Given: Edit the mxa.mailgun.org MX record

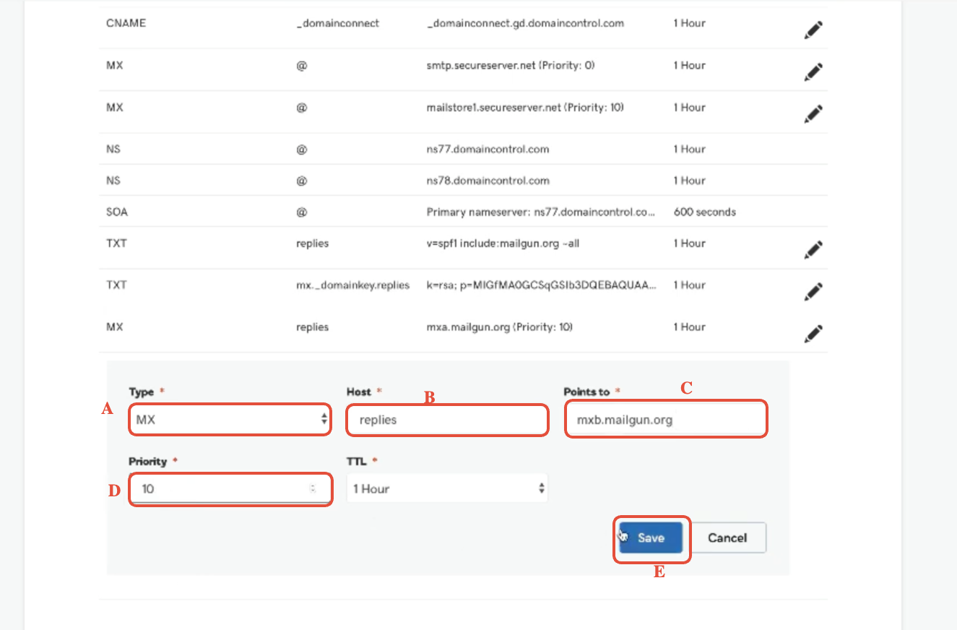Looking at the screenshot, I should 813,334.
